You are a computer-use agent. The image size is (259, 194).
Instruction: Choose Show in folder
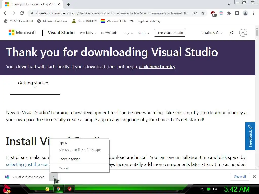79,159
